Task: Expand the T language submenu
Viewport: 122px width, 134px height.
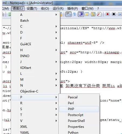Action: [35, 115]
